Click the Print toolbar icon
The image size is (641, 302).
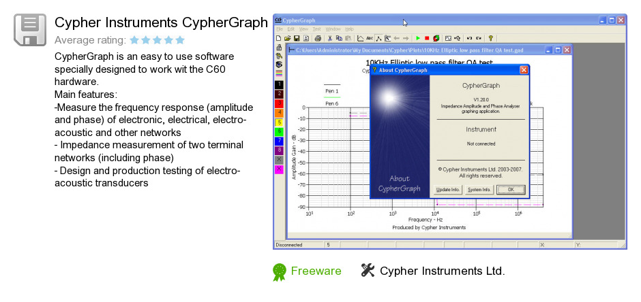coord(318,38)
